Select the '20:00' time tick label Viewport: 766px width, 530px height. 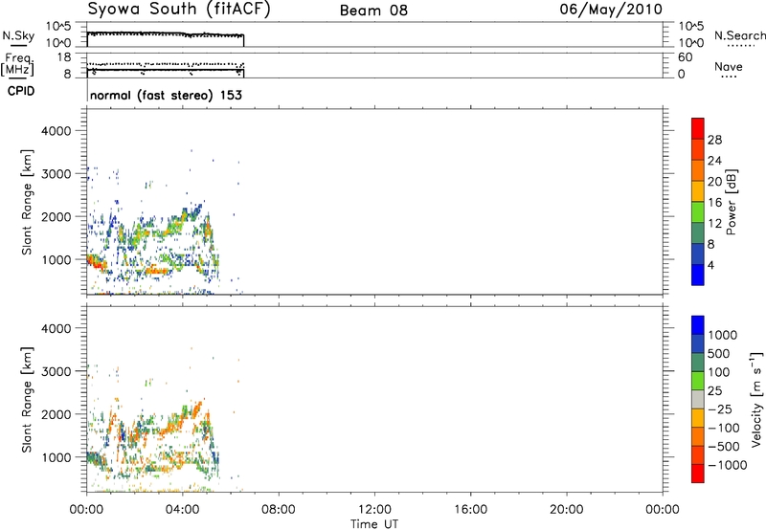(566, 510)
